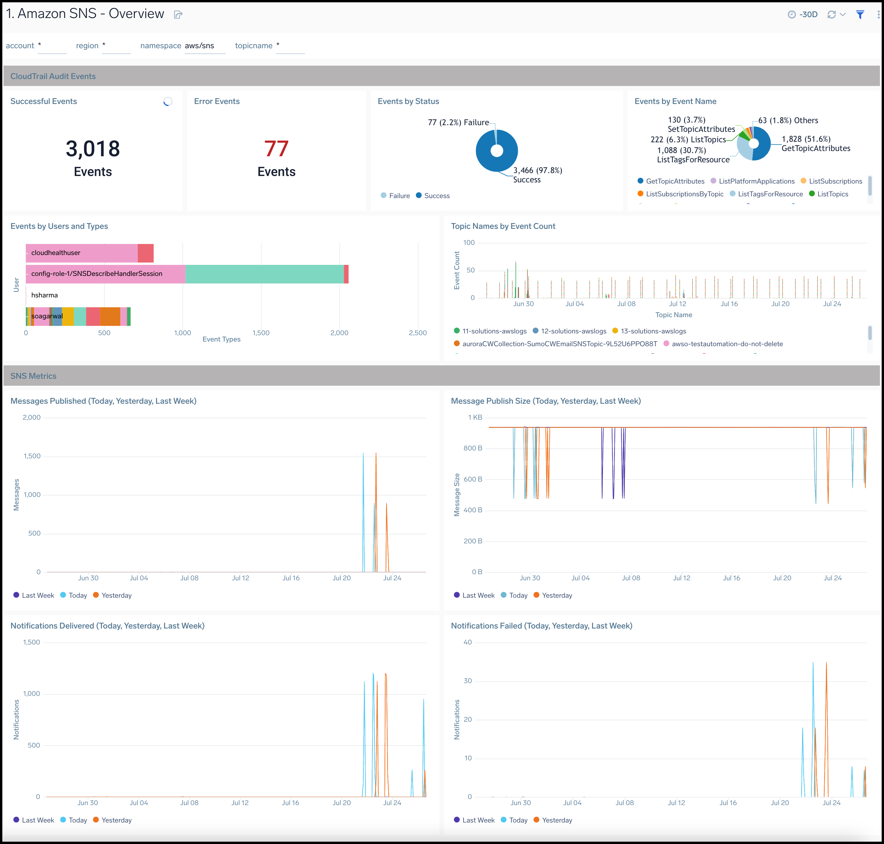This screenshot has width=884, height=844.
Task: Toggle Last Week series in Notifications Failed chart
Action: pos(475,820)
